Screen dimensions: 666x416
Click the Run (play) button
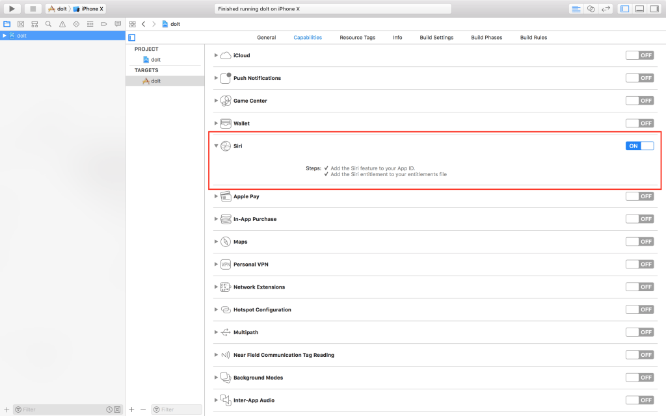(x=12, y=8)
